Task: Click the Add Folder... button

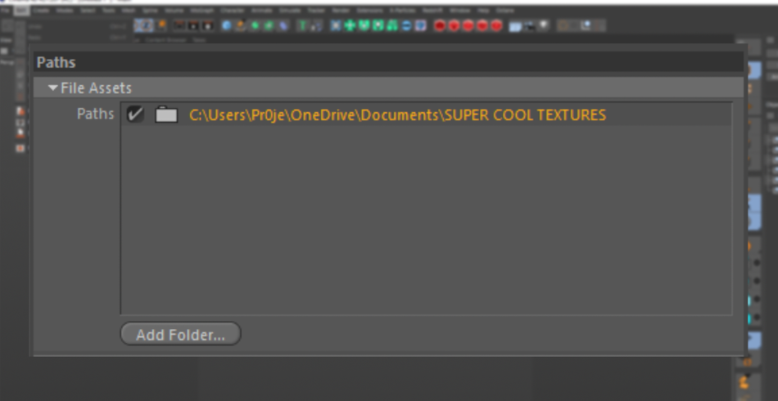Action: coord(181,335)
